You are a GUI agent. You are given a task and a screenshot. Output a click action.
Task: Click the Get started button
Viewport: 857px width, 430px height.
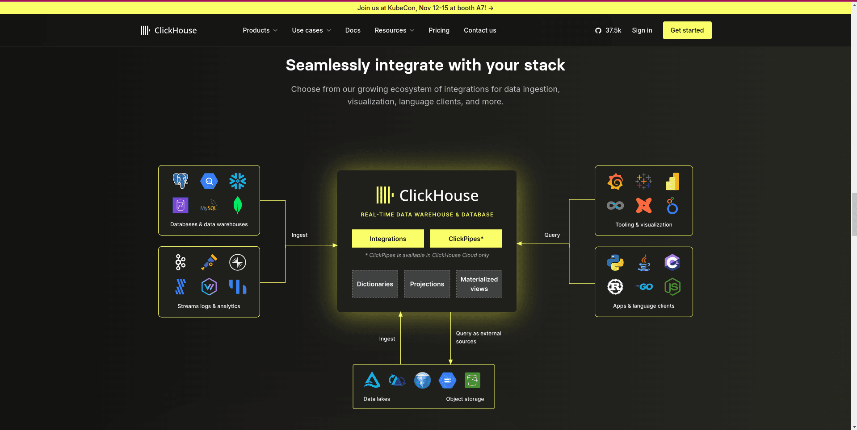point(687,30)
